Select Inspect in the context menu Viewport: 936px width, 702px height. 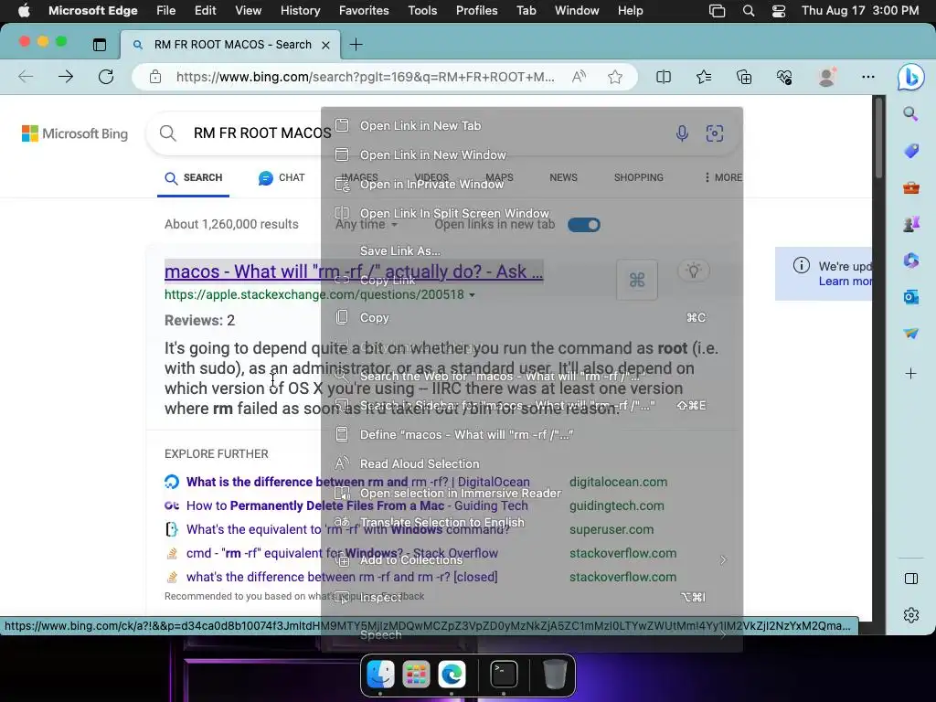click(531, 598)
